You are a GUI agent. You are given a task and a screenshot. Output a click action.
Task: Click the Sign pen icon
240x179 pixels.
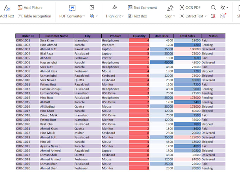[x=170, y=8]
